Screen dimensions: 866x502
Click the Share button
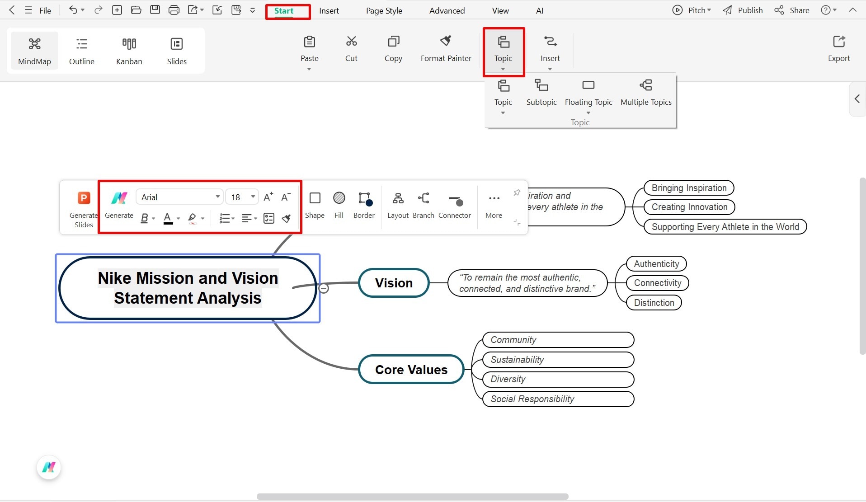tap(792, 10)
